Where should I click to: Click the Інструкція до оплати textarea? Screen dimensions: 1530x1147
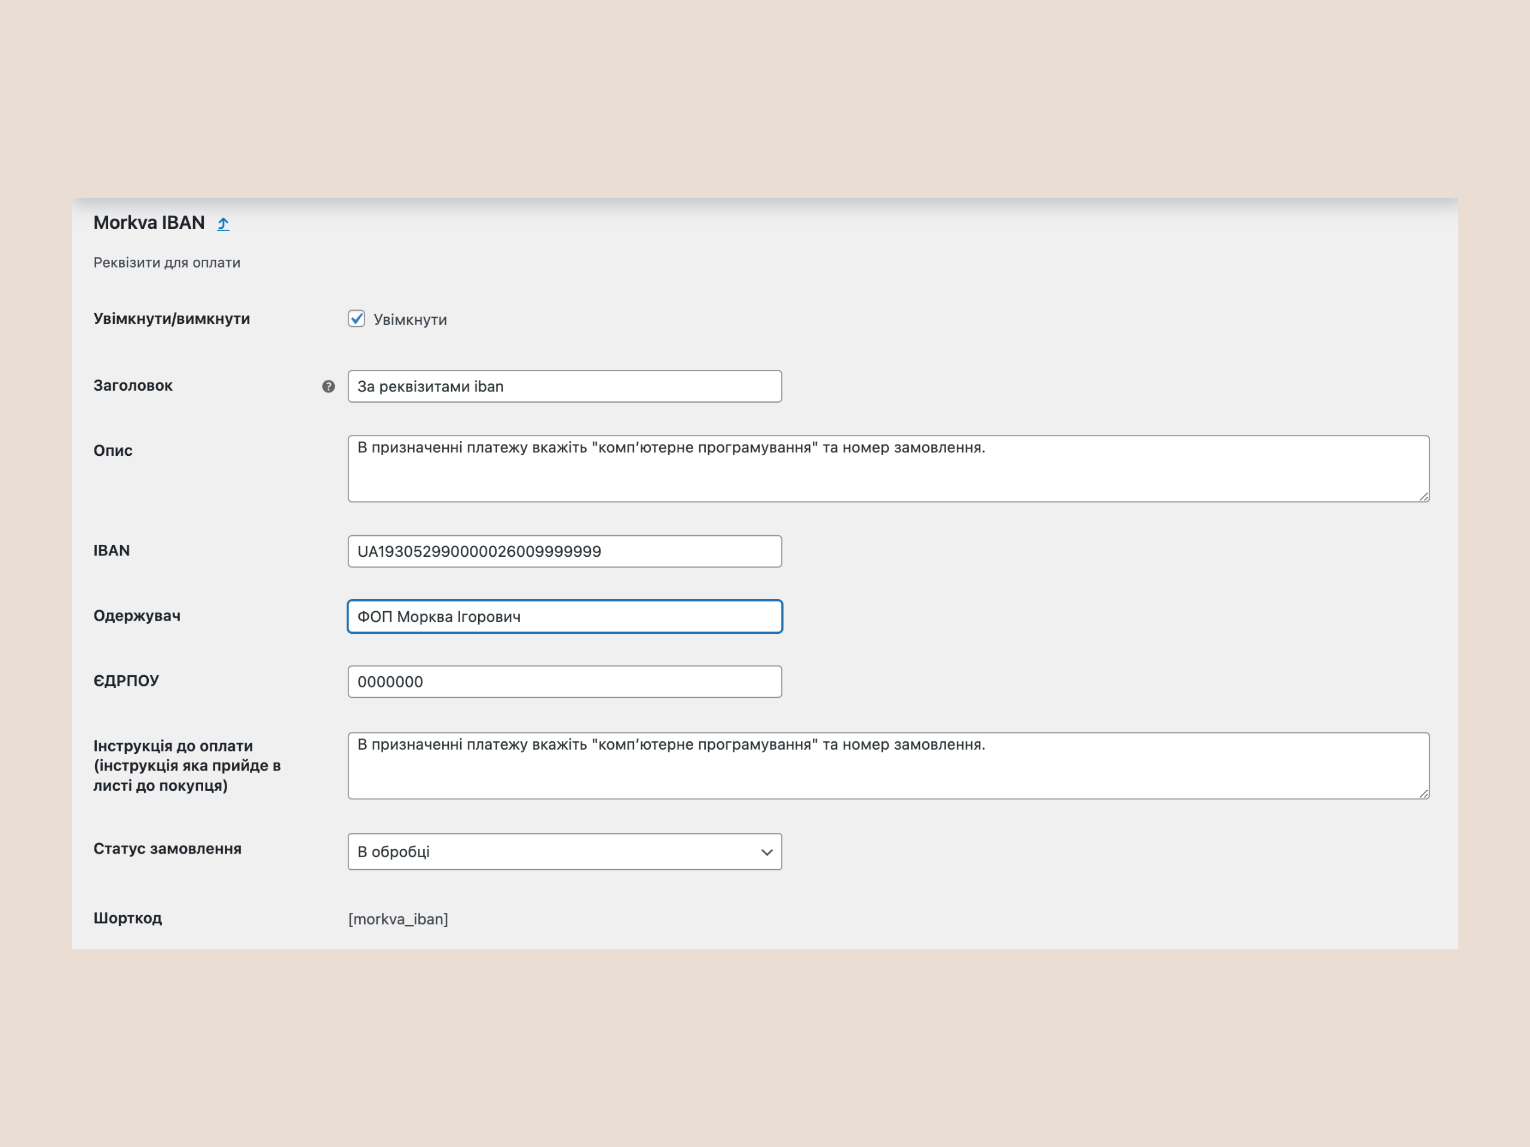pos(889,766)
